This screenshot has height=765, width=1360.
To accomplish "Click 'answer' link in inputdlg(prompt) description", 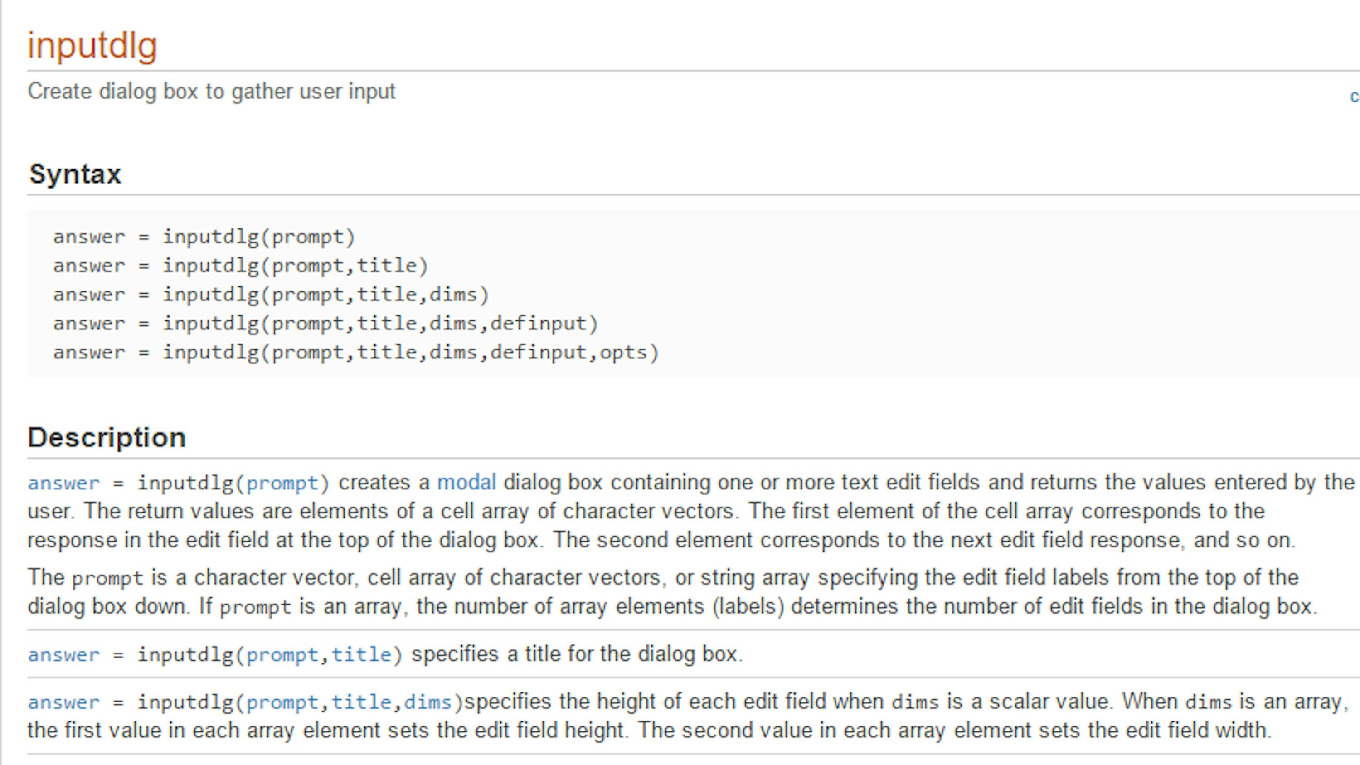I will [x=63, y=484].
